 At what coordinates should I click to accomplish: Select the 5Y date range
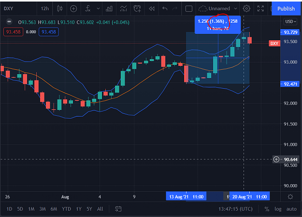89,209
